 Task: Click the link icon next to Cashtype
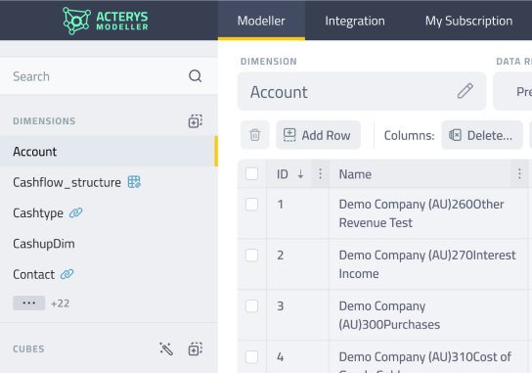[75, 212]
